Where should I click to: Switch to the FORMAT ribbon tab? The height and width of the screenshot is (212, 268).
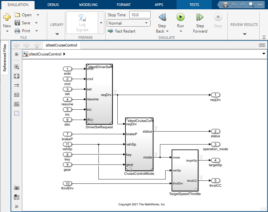124,5
